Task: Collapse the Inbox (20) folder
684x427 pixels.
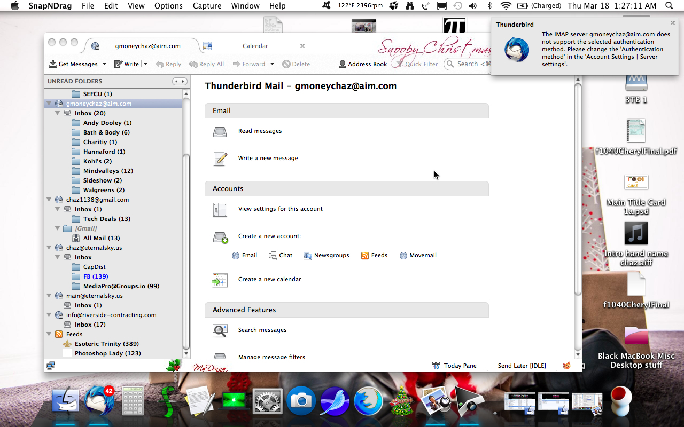Action: click(x=58, y=113)
